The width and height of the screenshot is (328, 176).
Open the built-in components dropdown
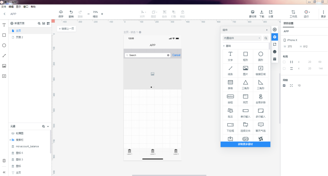[x=242, y=38]
